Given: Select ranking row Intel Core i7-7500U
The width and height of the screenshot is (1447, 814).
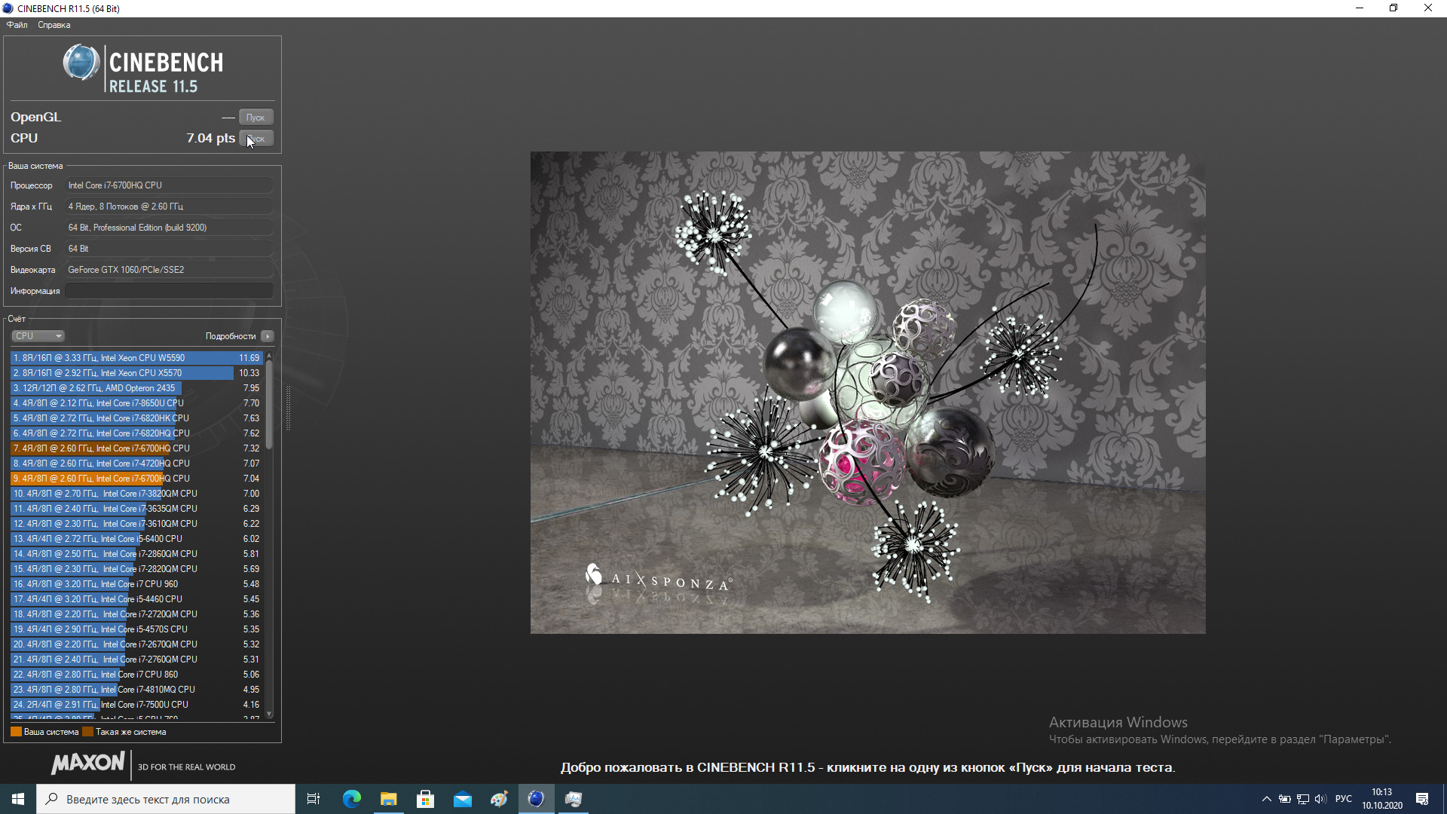Looking at the screenshot, I should (136, 705).
